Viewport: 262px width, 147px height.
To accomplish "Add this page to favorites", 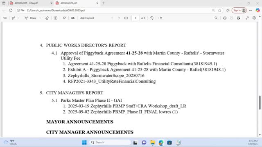I will point(219,10).
